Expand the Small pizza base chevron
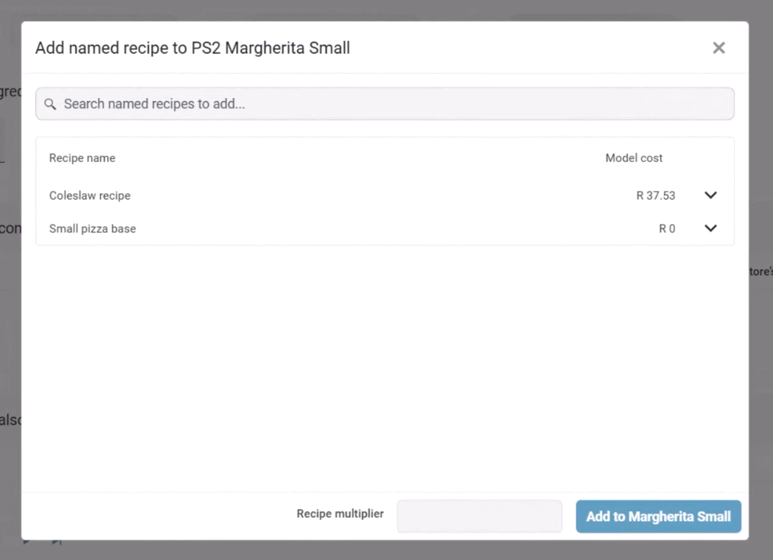This screenshot has width=773, height=560. [x=710, y=228]
